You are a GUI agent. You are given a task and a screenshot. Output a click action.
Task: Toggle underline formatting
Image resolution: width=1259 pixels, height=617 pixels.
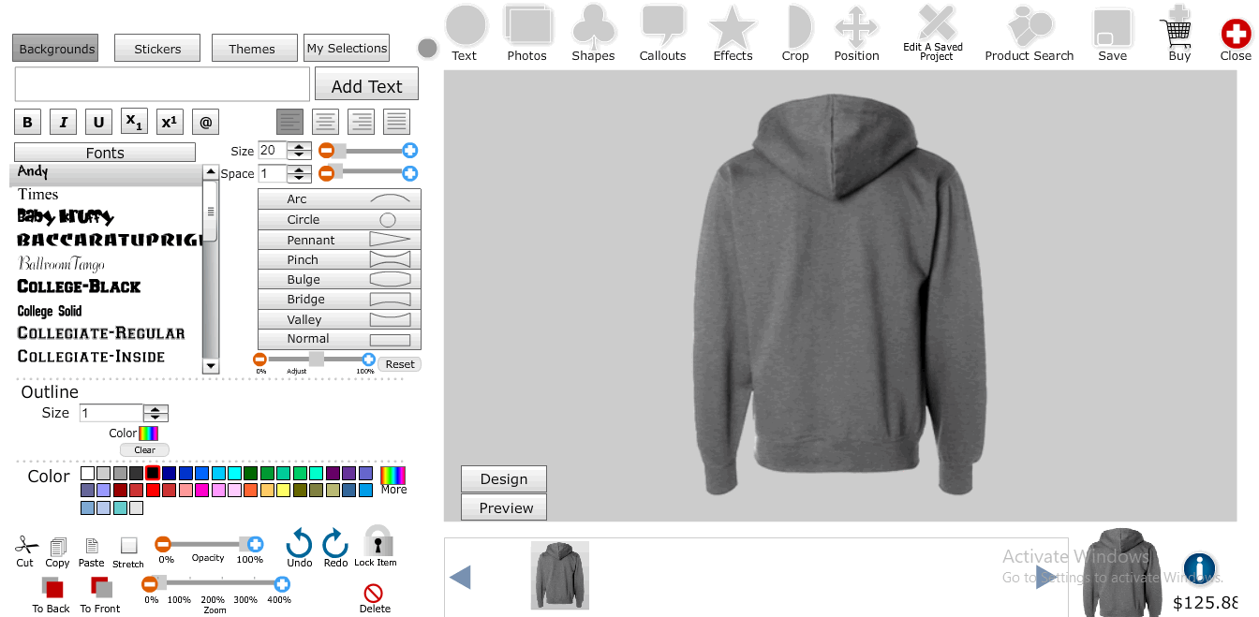[x=98, y=121]
